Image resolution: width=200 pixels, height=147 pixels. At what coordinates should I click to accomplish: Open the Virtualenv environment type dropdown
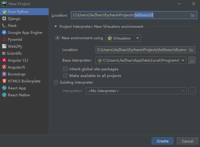[123, 38]
